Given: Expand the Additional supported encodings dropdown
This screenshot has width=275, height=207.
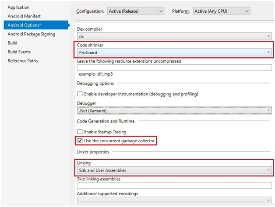Looking at the screenshot, I should [174, 200].
